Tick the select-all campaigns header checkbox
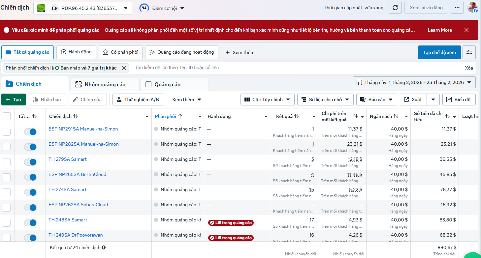Viewport: 481px width, 258px height. 7,116
